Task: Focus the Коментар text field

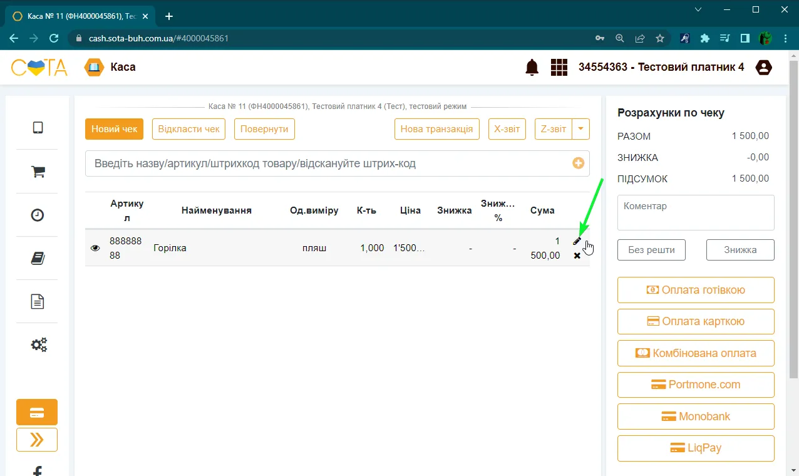Action: coord(696,212)
